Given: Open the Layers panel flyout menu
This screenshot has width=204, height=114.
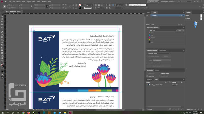Looking at the screenshot, I should click(184, 13).
